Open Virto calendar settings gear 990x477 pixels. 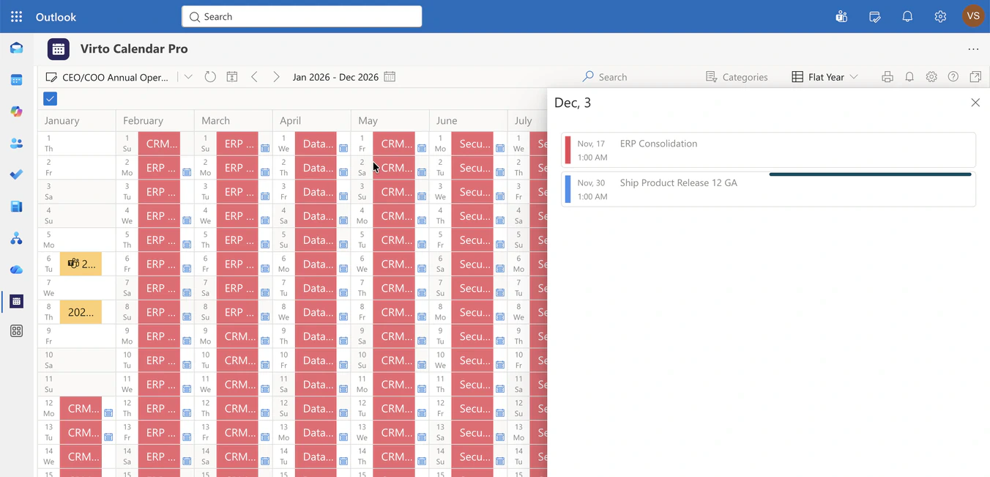click(931, 77)
